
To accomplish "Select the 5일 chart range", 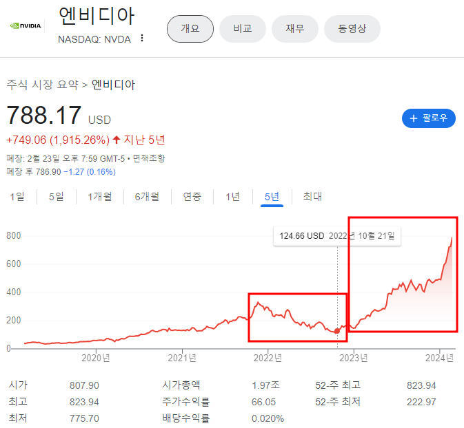I will (x=57, y=196).
